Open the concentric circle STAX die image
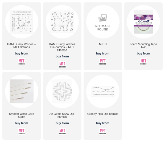The width and height of the screenshot is (165, 145). 62,91
